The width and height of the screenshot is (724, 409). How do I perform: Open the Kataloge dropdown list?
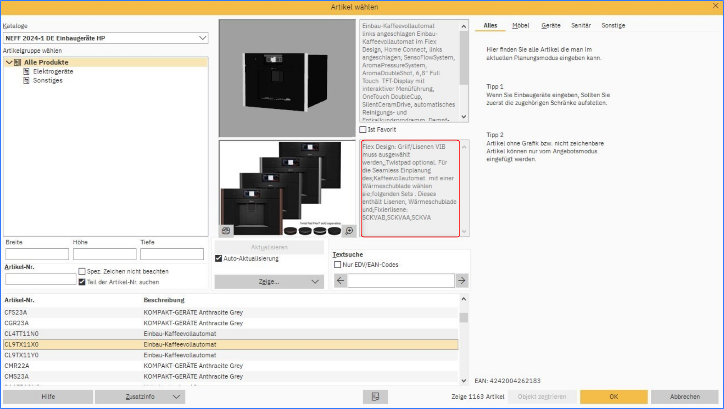point(202,38)
